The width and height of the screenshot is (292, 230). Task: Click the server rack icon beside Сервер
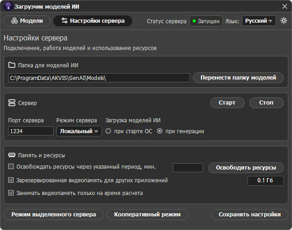point(12,103)
